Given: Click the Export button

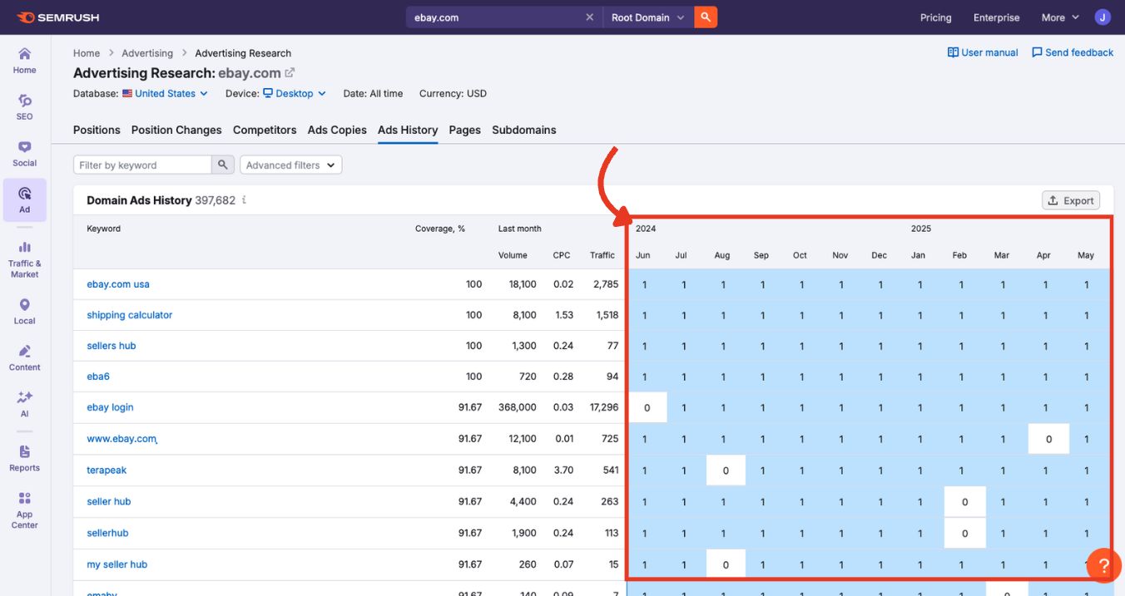Looking at the screenshot, I should coord(1070,200).
